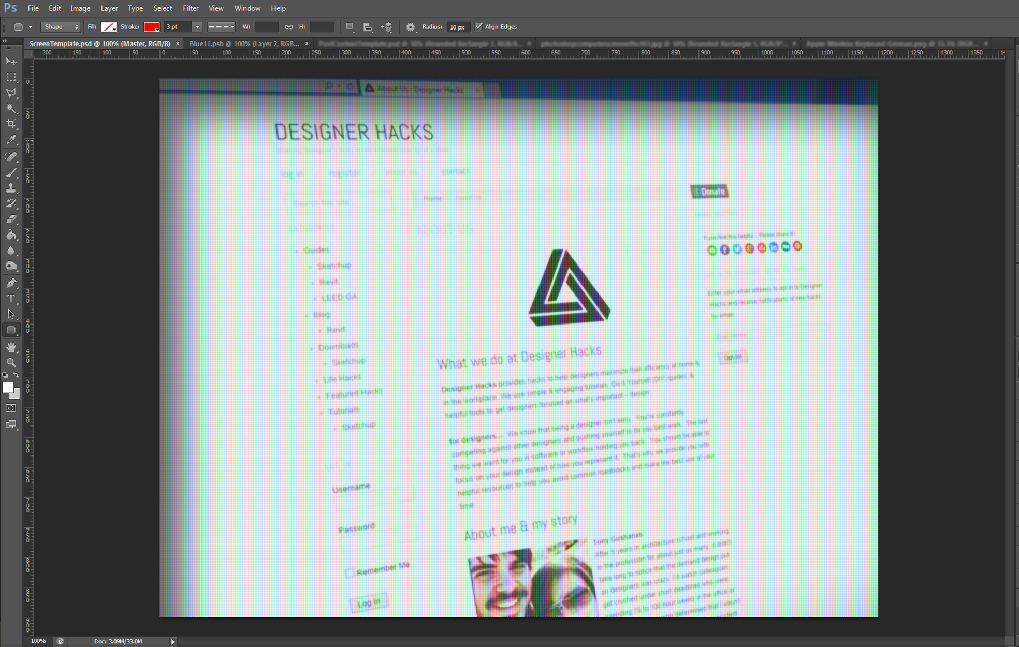Select the Pen tool
The height and width of the screenshot is (647, 1019).
click(x=11, y=283)
